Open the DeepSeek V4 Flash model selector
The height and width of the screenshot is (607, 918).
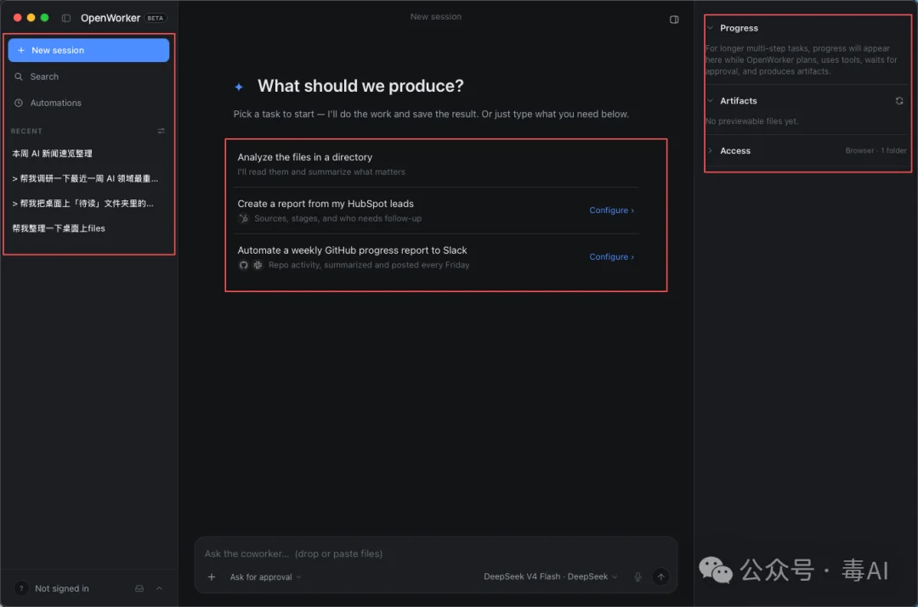click(x=550, y=576)
